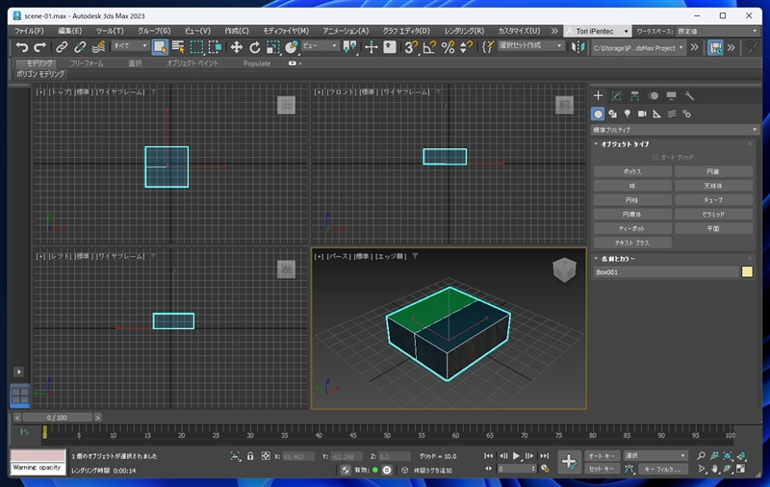Open the 標準プリミティブ dropdown list
This screenshot has width=770, height=487.
coord(674,129)
